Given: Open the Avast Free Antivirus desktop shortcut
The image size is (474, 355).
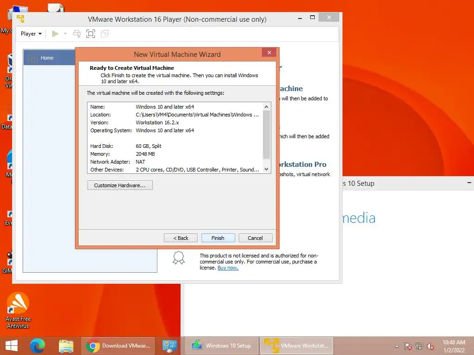Looking at the screenshot, I should (18, 310).
